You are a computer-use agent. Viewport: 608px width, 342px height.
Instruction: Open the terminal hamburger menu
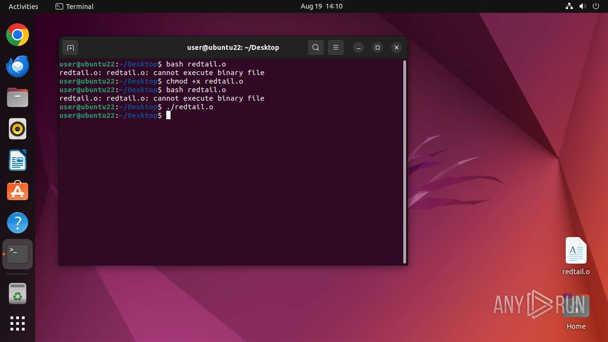point(336,47)
